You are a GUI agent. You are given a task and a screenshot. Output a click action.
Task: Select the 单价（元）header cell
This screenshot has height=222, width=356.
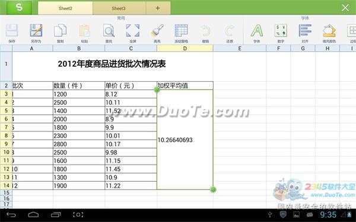pos(131,86)
